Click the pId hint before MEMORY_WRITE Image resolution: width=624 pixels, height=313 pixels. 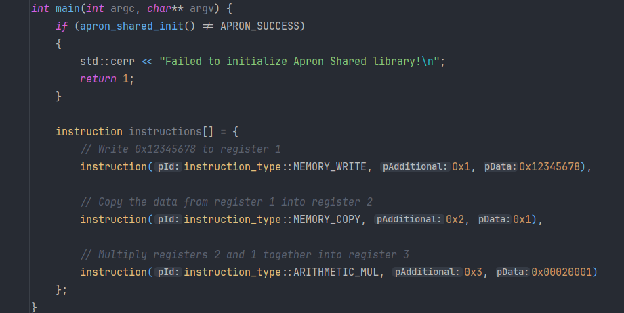[x=168, y=166]
